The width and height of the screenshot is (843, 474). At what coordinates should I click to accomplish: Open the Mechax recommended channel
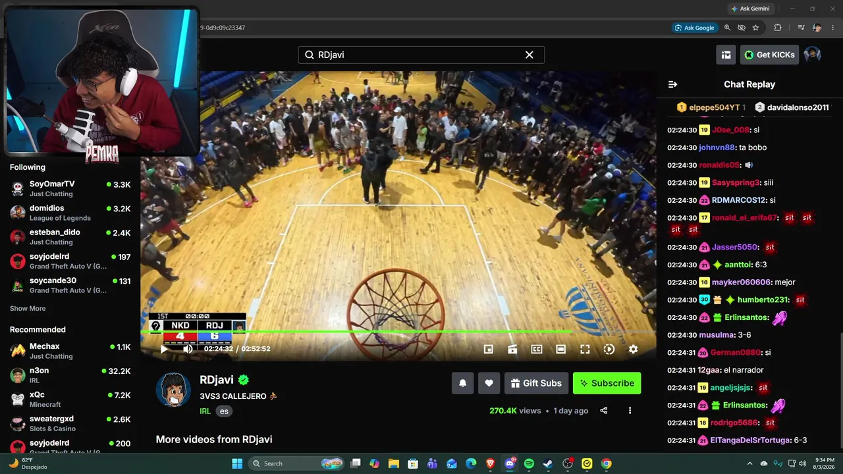[70, 351]
